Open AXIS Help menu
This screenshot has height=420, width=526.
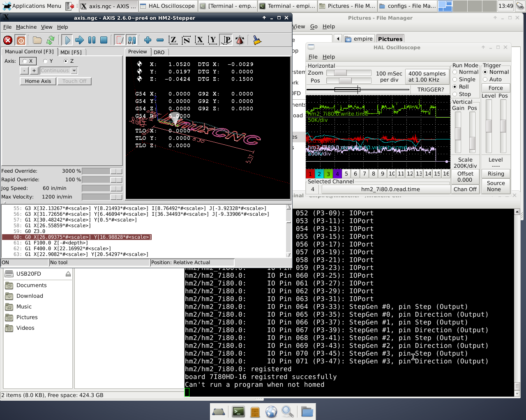click(62, 27)
